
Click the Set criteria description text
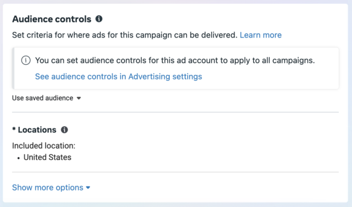coord(124,35)
